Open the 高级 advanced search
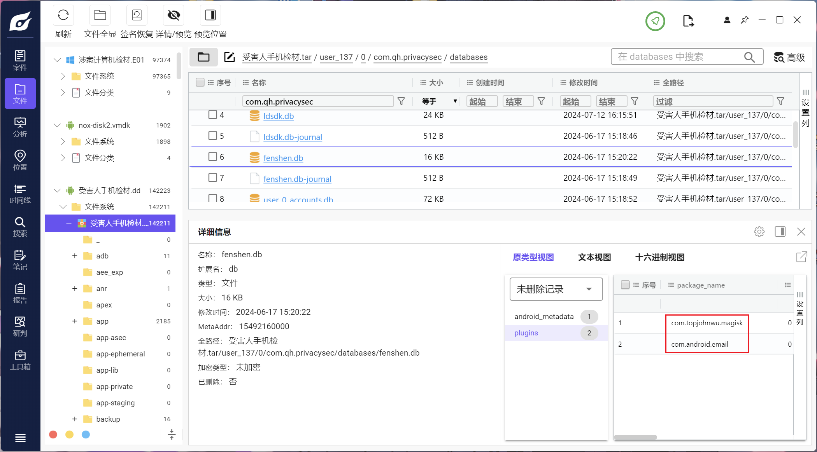 (x=789, y=58)
